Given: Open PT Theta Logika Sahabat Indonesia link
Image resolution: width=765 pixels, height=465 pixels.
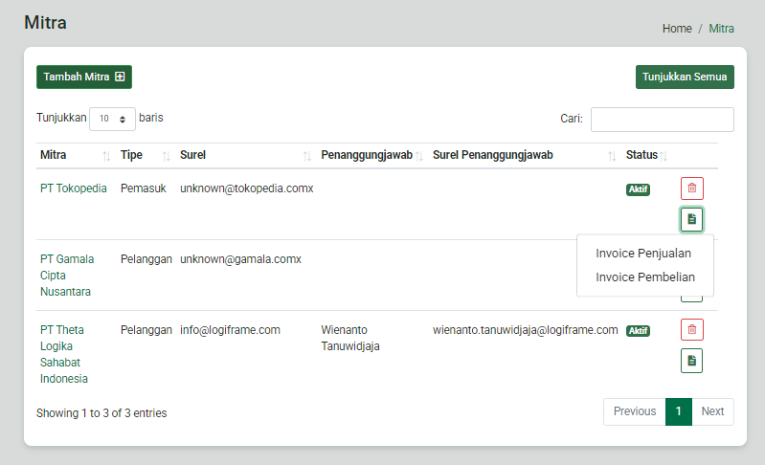Looking at the screenshot, I should (x=64, y=354).
